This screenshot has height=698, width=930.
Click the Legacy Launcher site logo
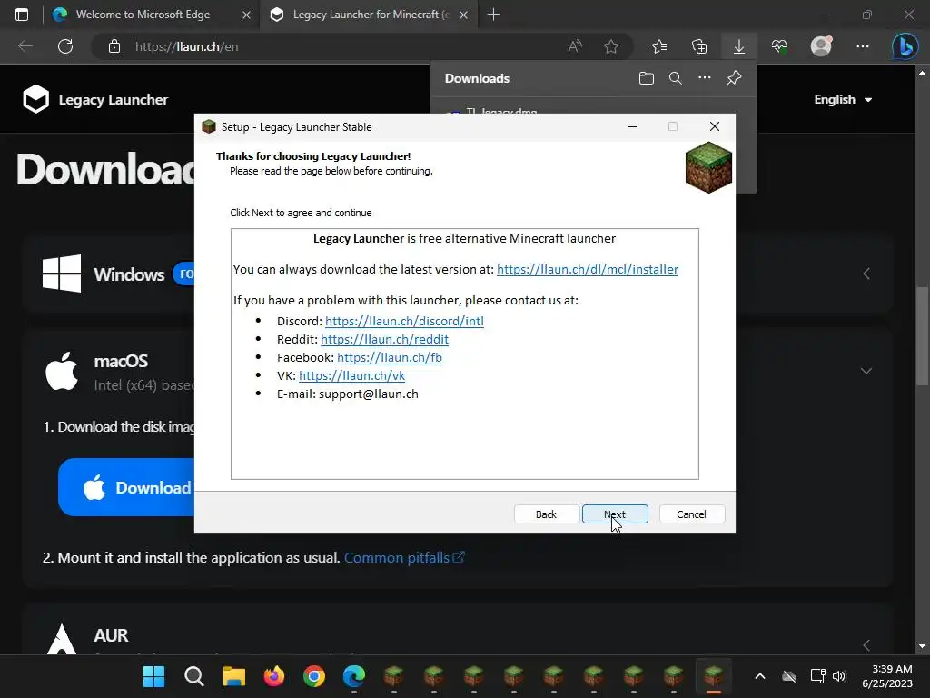(95, 99)
